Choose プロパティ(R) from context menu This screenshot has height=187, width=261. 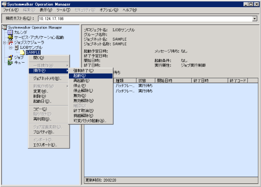(x=49, y=132)
